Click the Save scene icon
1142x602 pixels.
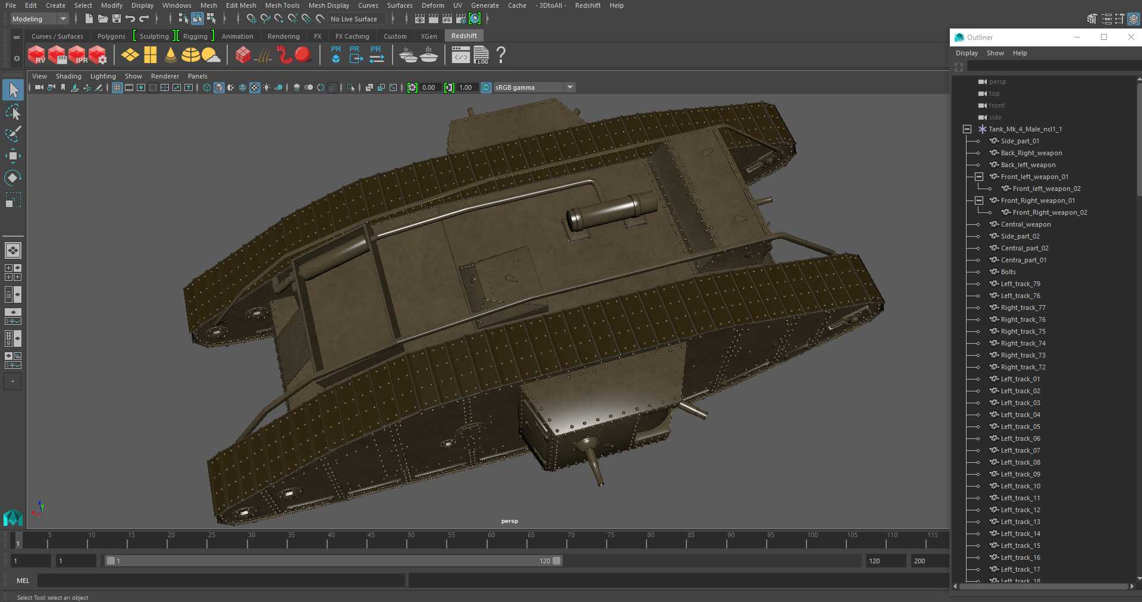tap(116, 19)
